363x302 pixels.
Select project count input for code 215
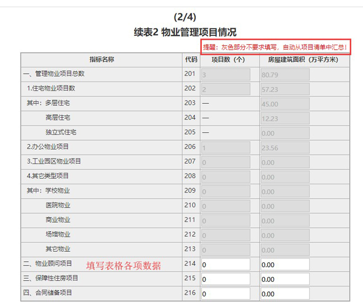227,279
